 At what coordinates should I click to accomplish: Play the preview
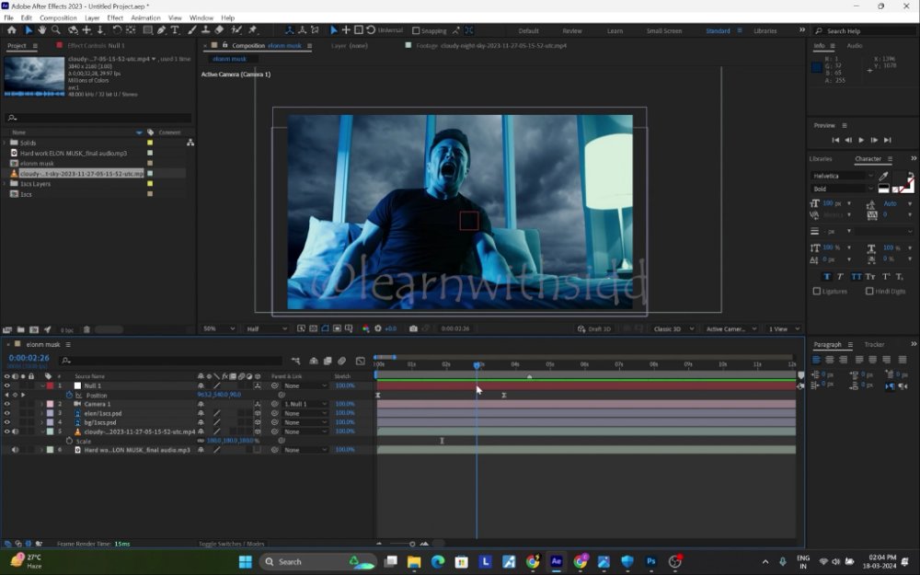click(x=861, y=140)
